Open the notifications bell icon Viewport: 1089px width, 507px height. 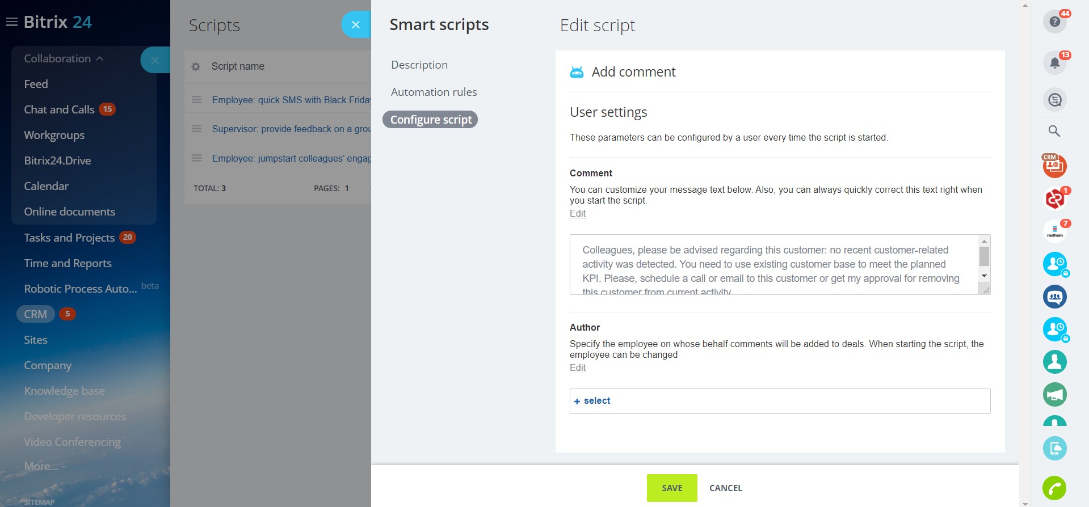[1054, 62]
